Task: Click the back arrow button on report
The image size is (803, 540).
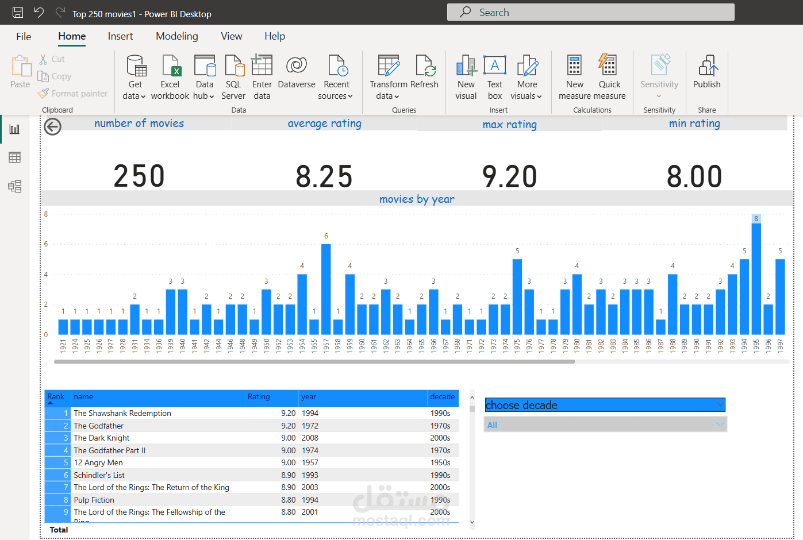Action: pos(53,126)
